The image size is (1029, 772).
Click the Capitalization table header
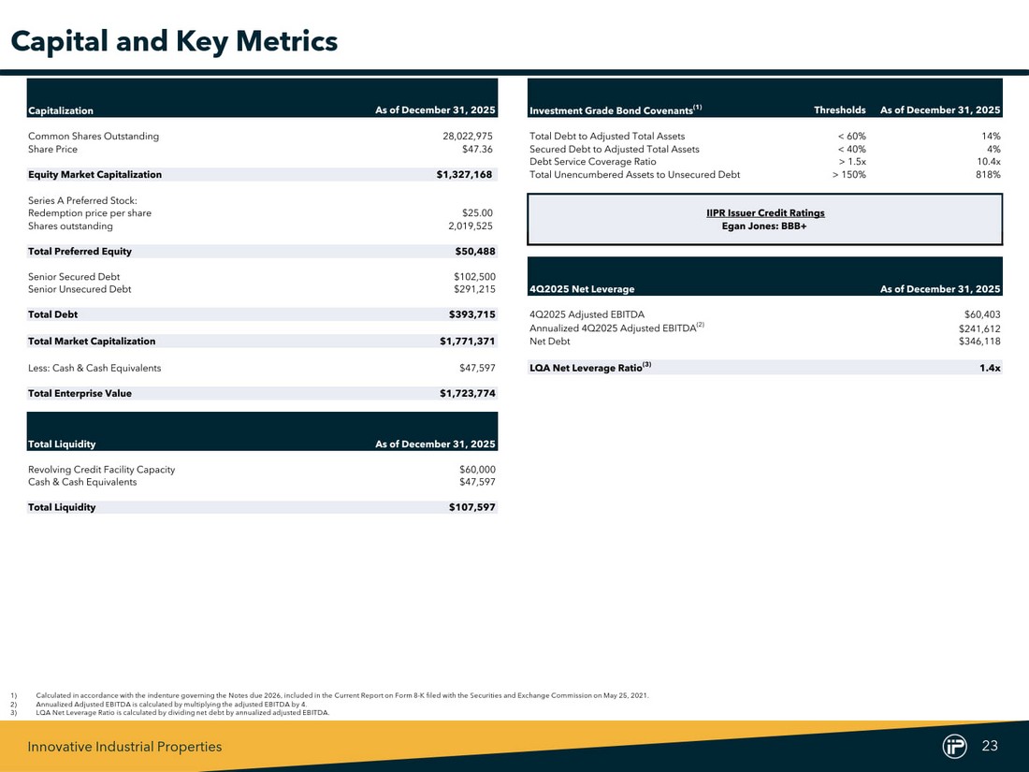pos(61,110)
